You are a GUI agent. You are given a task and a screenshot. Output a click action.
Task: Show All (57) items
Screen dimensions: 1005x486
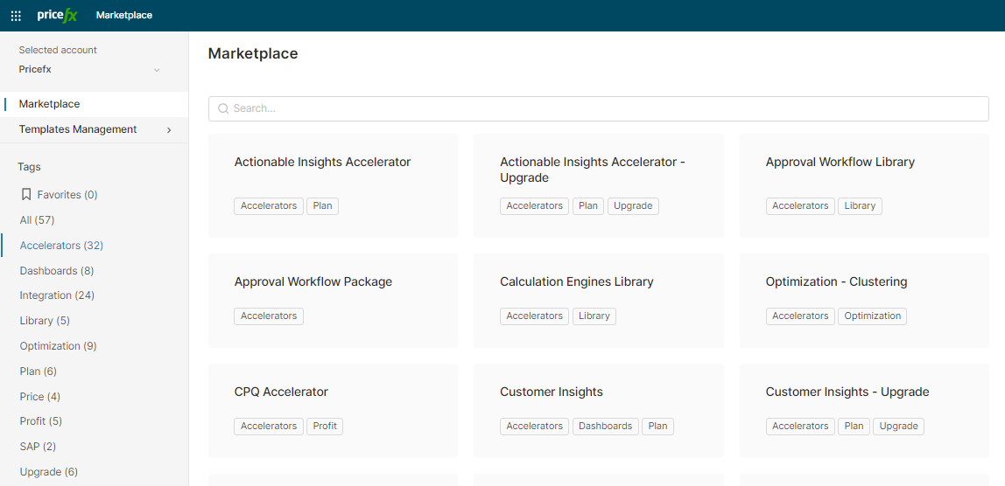pyautogui.click(x=37, y=219)
